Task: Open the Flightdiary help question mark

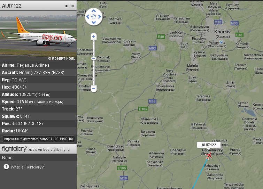Action: (6, 167)
